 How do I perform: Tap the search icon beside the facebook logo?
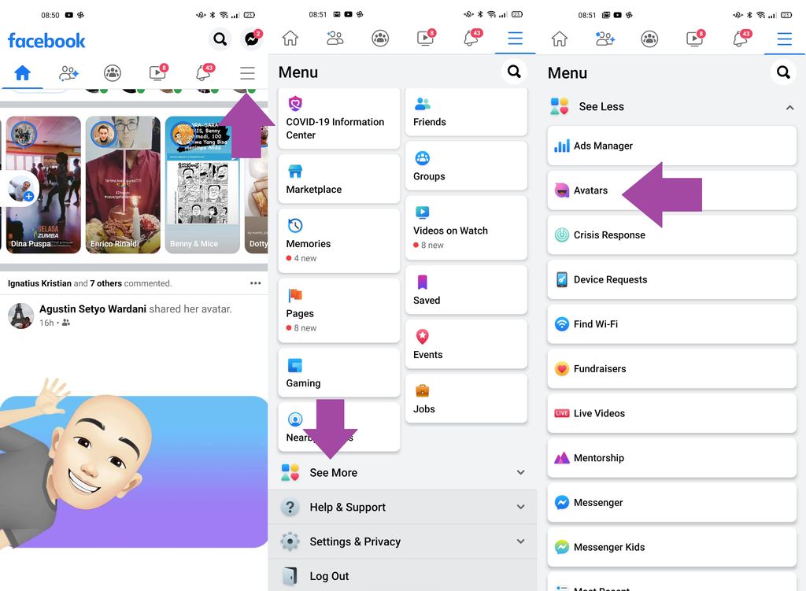coord(220,39)
